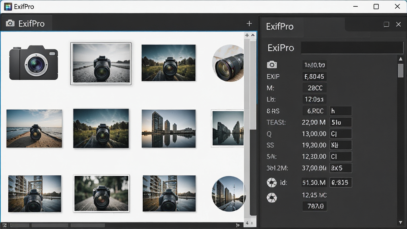Select the large camera icon thumbnail
Image resolution: width=407 pixels, height=229 pixels.
[34, 62]
